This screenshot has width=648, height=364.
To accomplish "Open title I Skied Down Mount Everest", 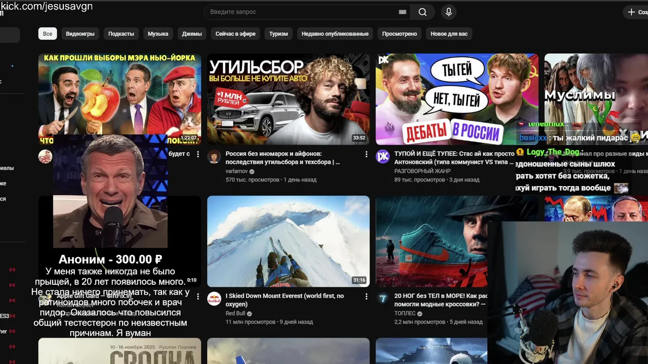I will [285, 300].
